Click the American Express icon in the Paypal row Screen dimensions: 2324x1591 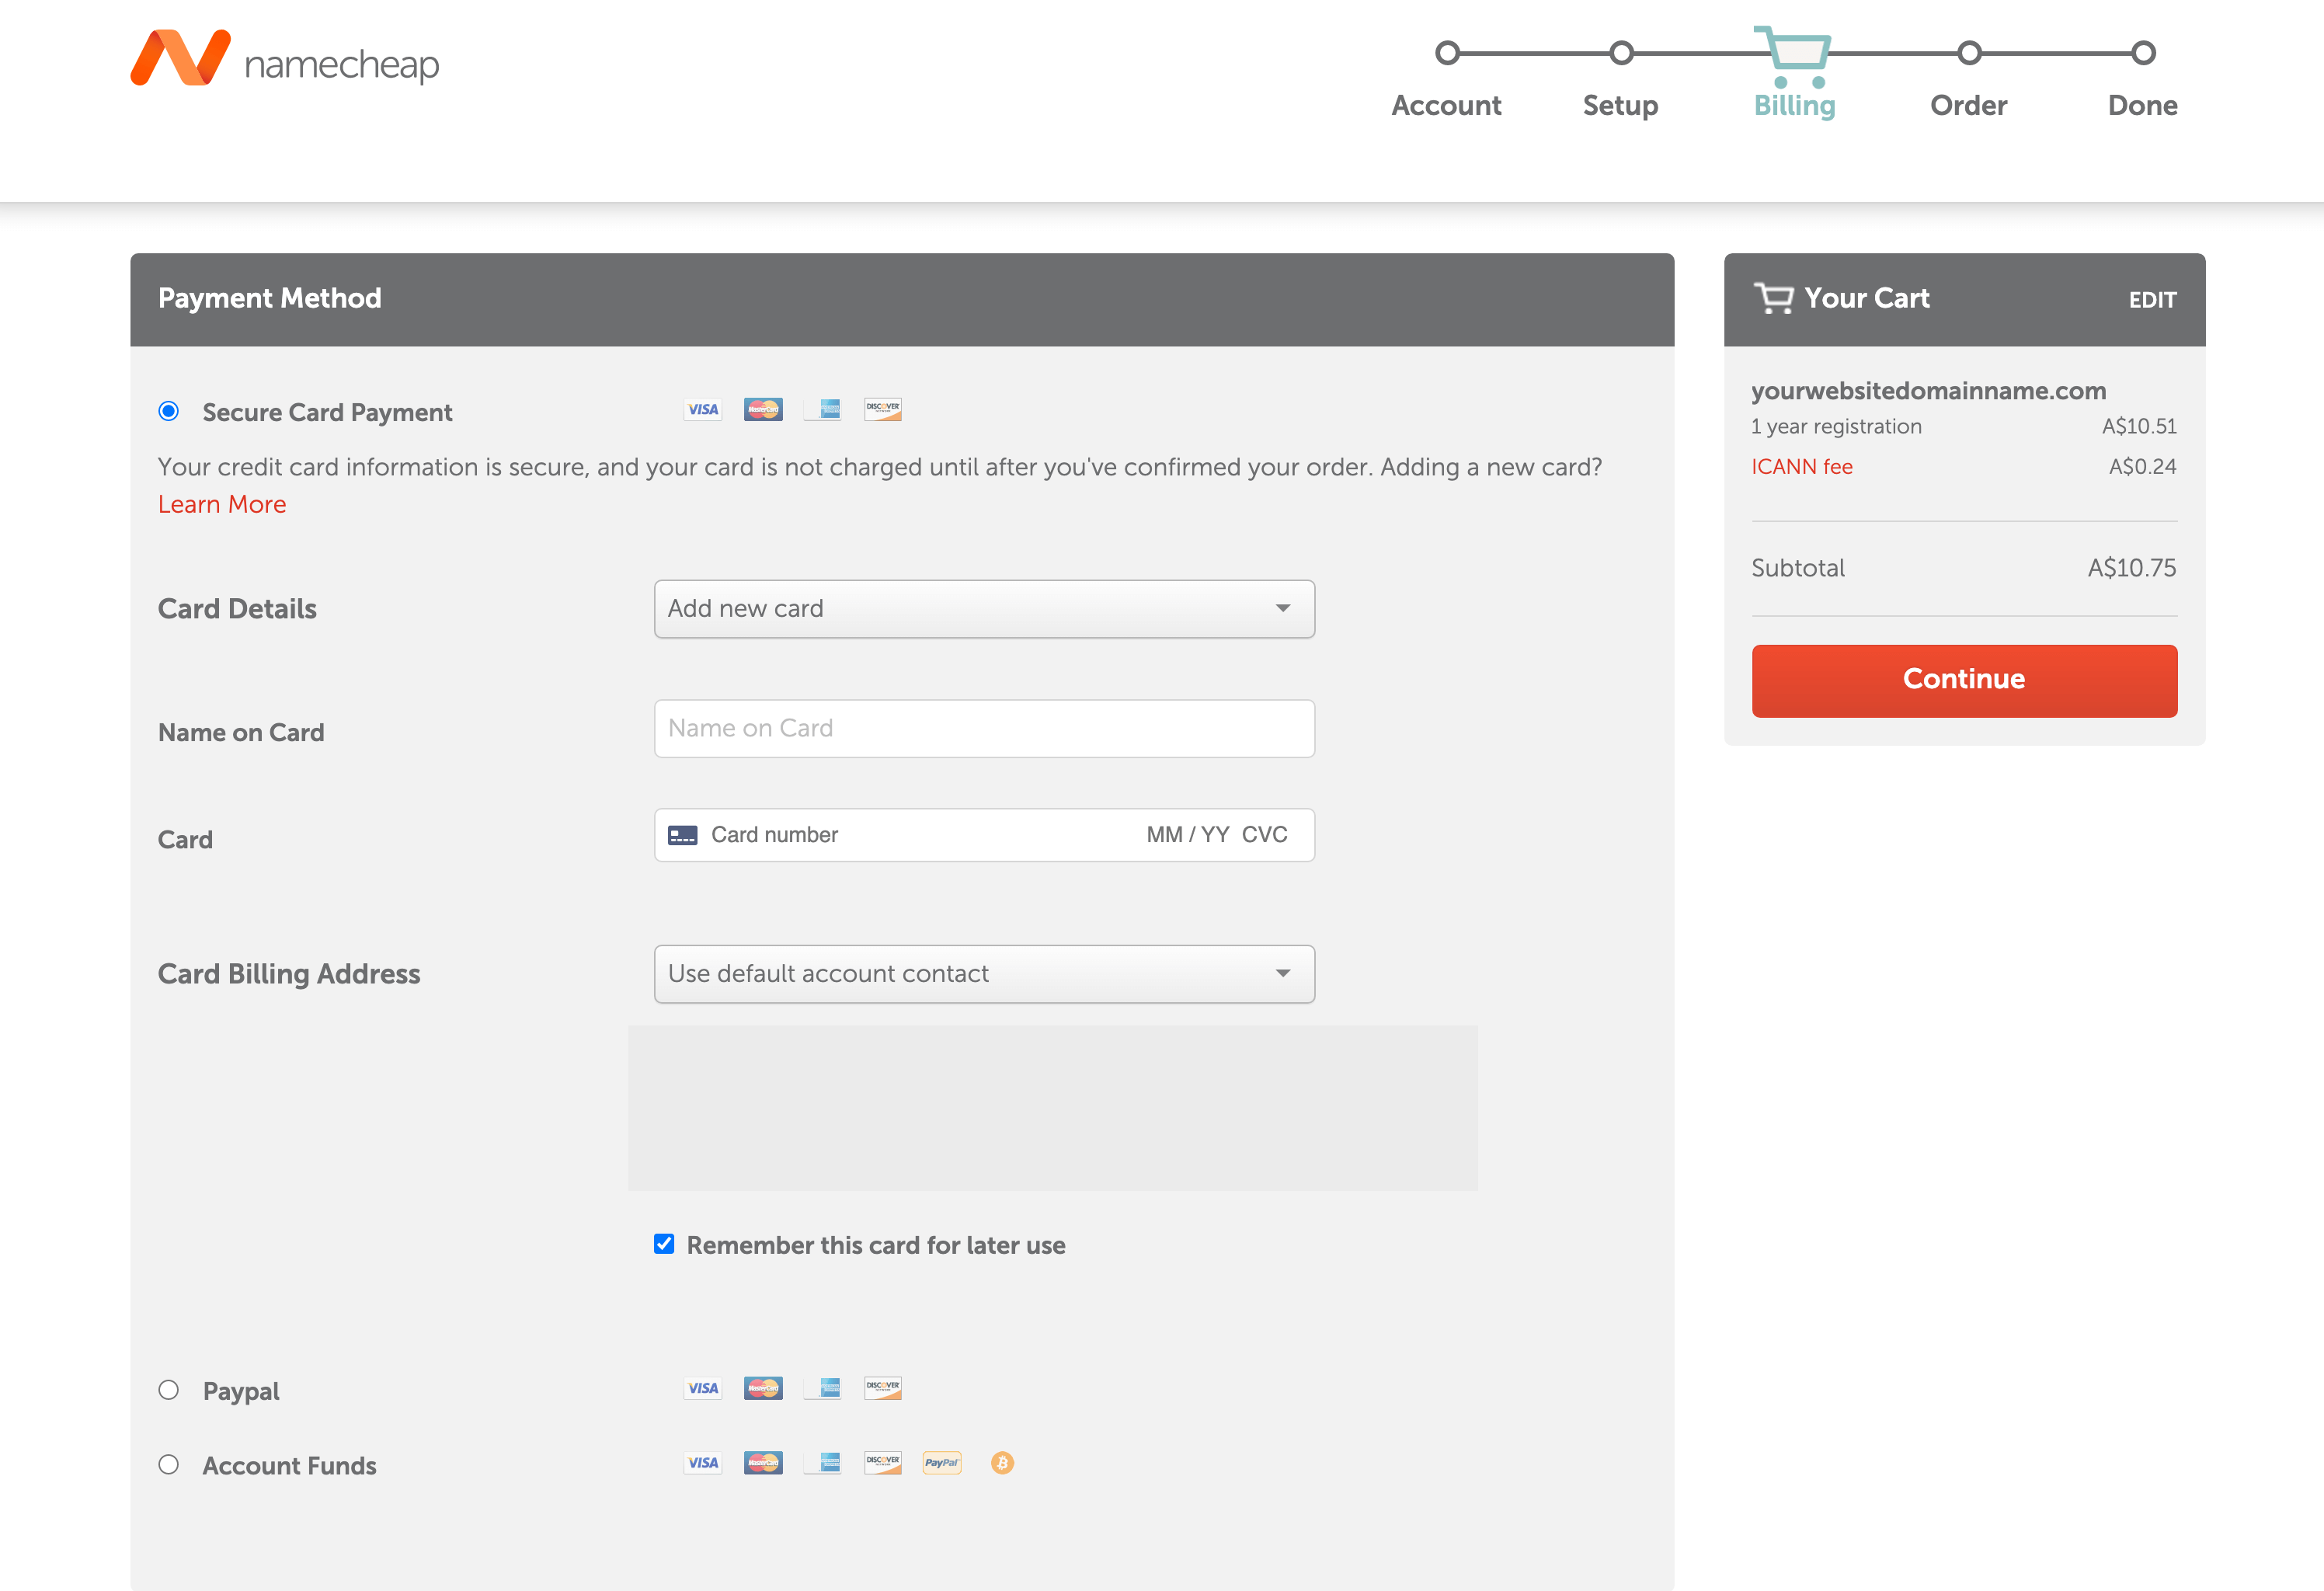coord(823,1388)
